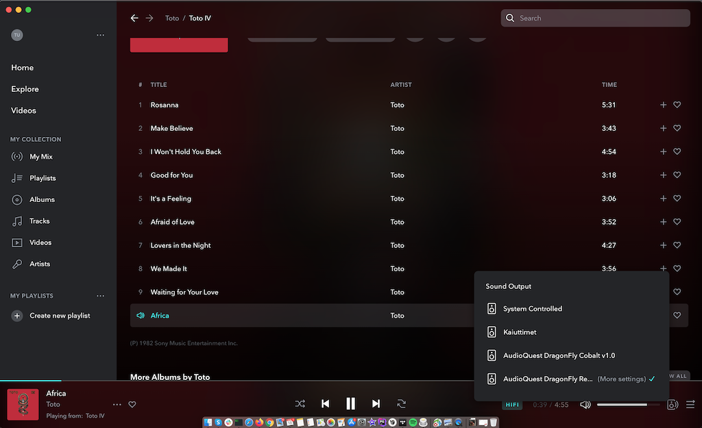Screen dimensions: 702x428
Task: Go forward with the right arrow
Action: pos(149,18)
